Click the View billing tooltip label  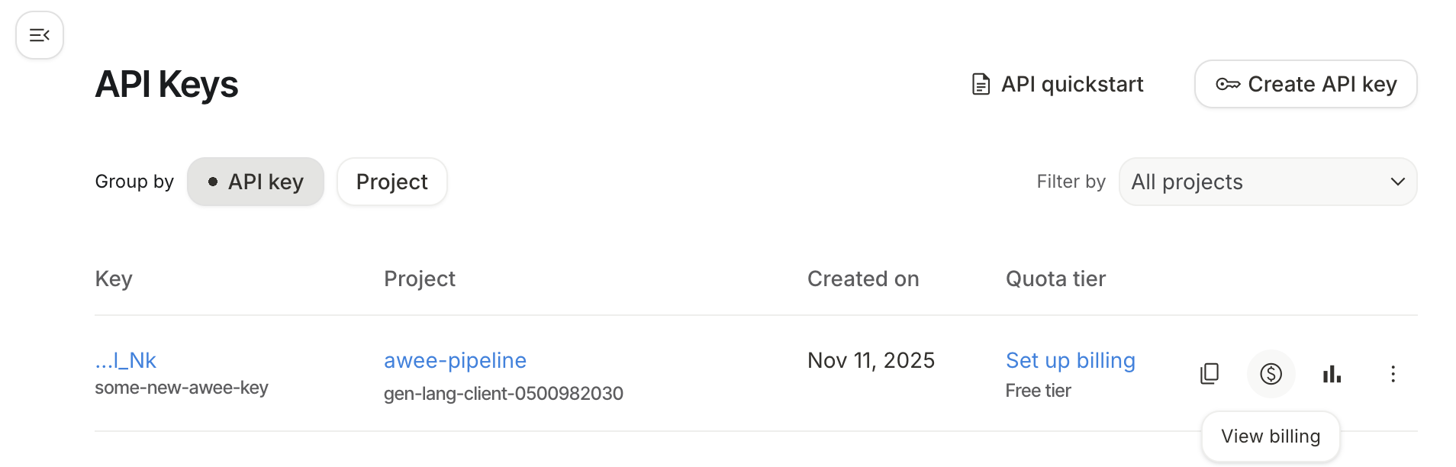coord(1271,436)
